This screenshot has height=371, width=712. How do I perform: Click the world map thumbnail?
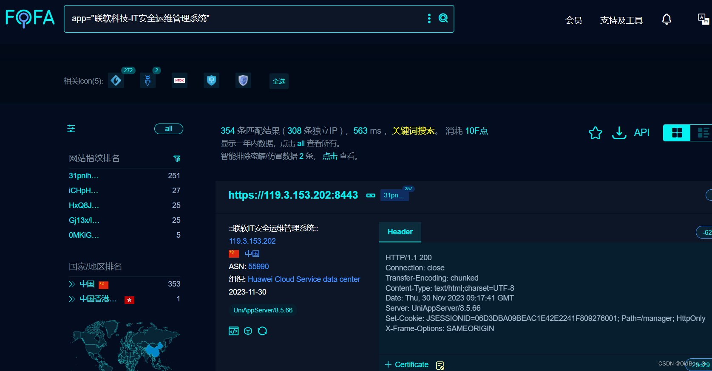pos(125,345)
